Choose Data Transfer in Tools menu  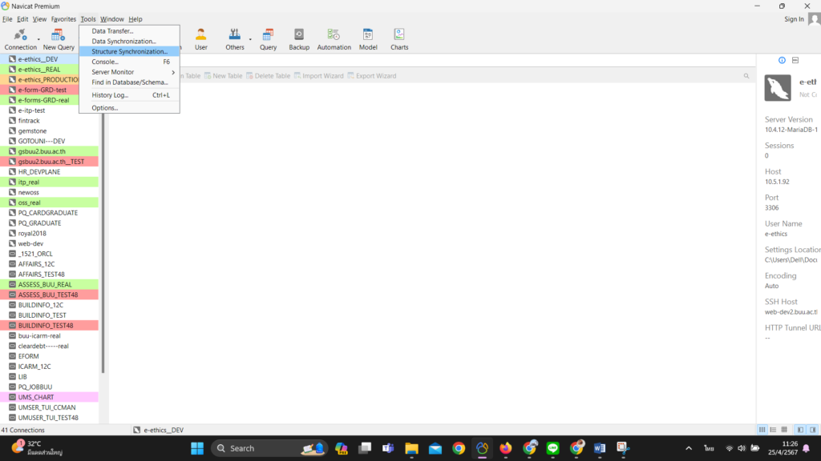click(112, 31)
